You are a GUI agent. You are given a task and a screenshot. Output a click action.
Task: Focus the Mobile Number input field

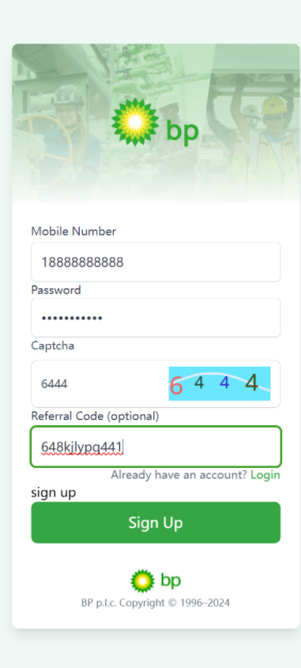click(x=156, y=262)
